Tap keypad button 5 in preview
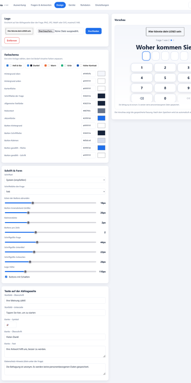Viewport: 191px width, 383px height. [x=165, y=78]
